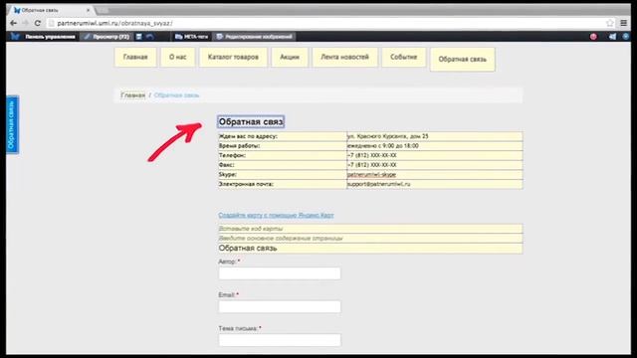This screenshot has width=637, height=358.
Task: Open the Редактирование изображений toolbar item
Action: (x=255, y=37)
